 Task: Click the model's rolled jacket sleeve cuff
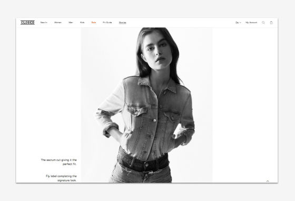point(110,129)
